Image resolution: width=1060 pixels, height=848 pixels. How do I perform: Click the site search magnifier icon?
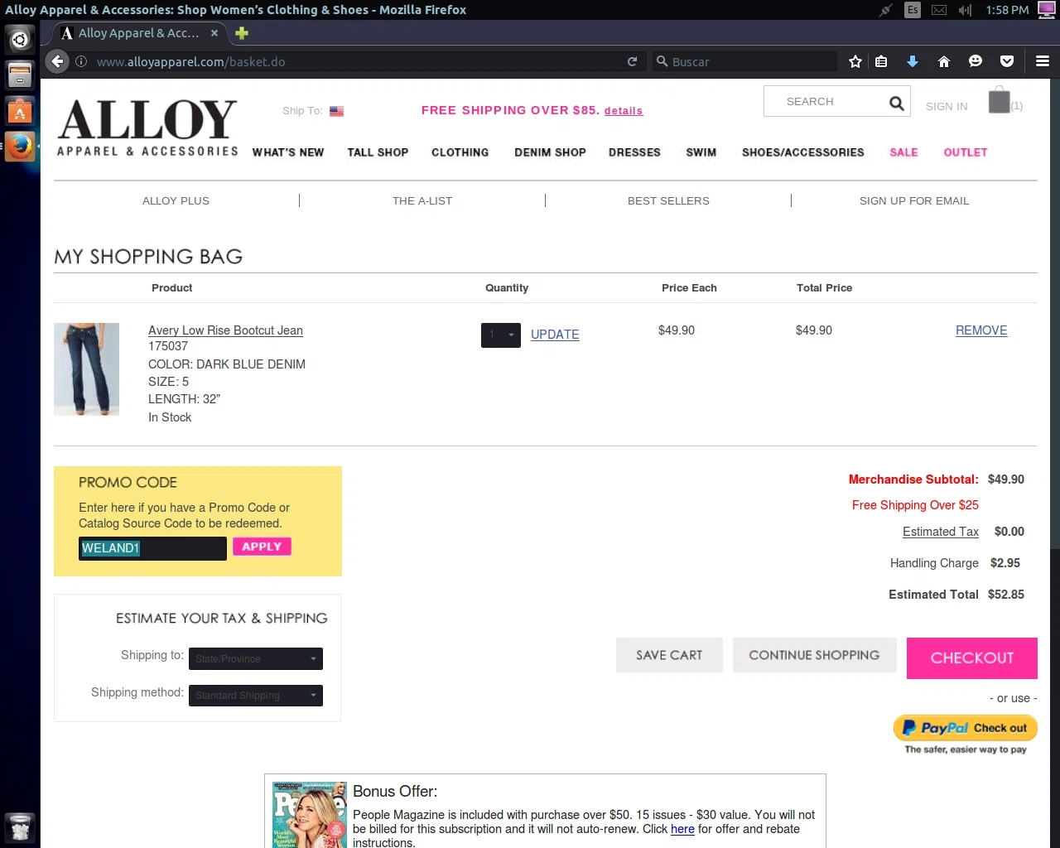point(896,103)
